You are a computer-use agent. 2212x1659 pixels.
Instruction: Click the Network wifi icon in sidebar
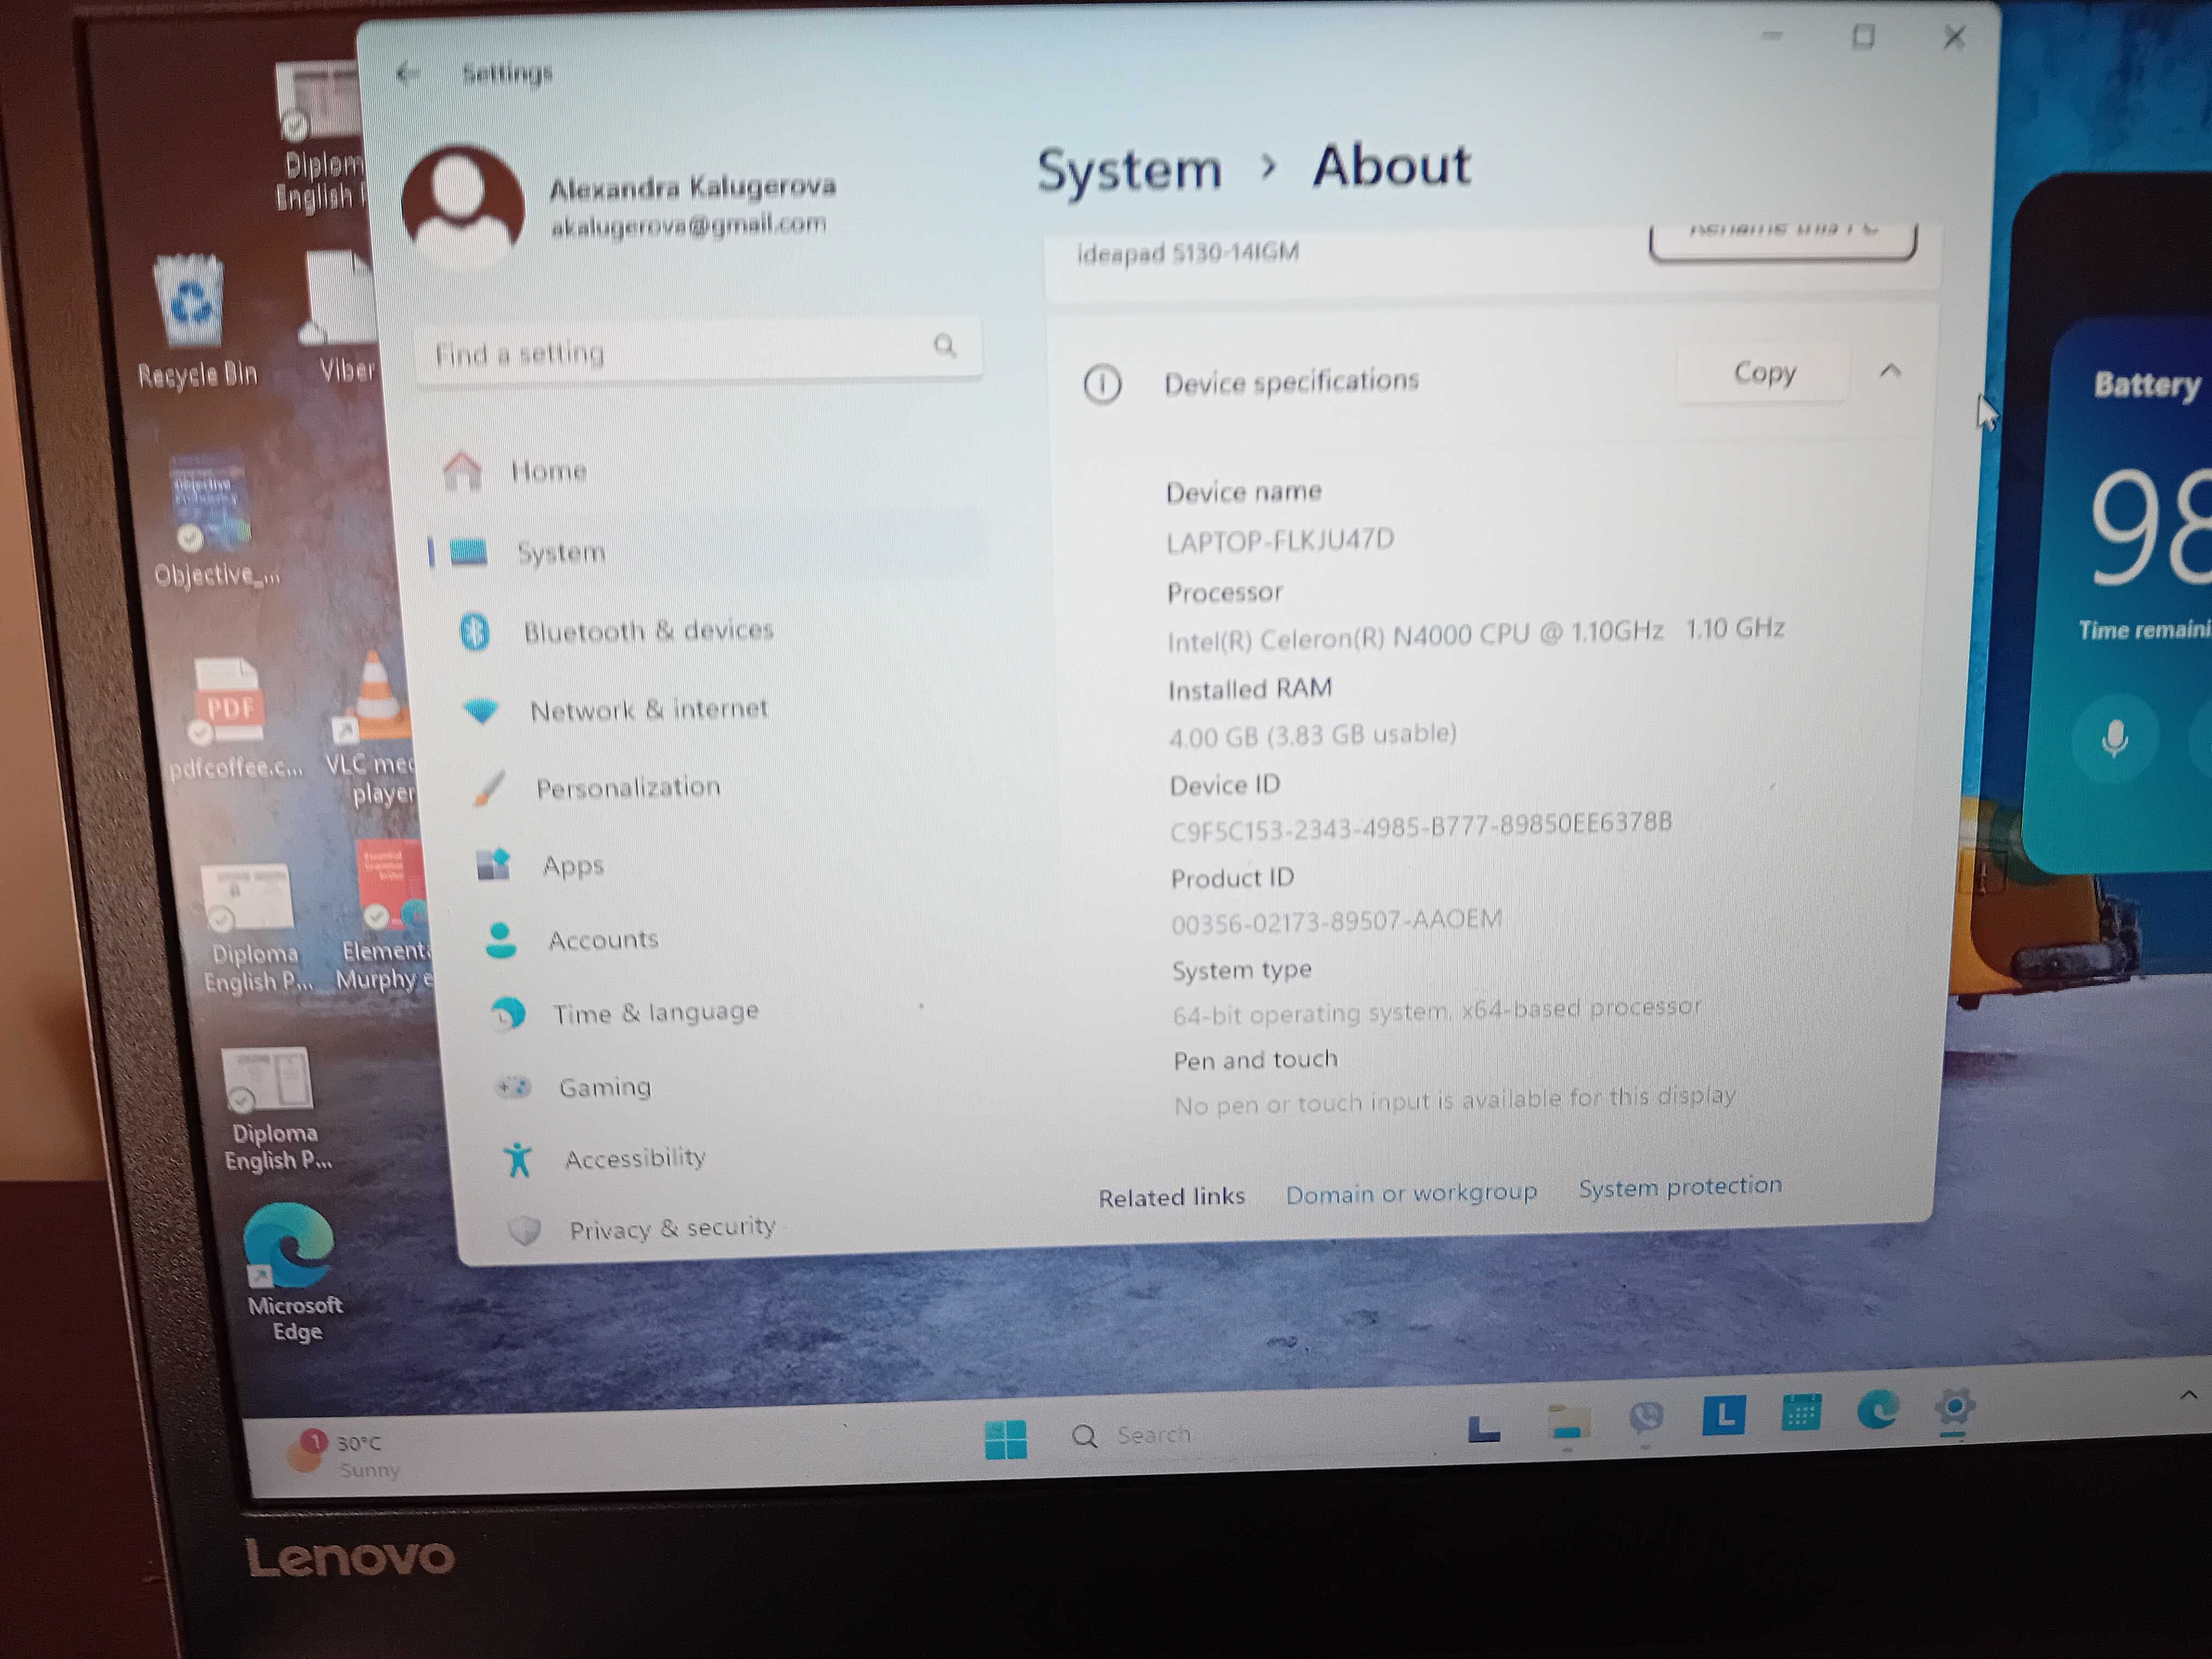pos(482,711)
